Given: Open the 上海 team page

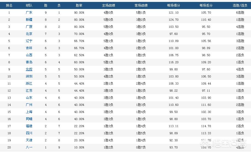Looking at the screenshot, I should point(29,112).
